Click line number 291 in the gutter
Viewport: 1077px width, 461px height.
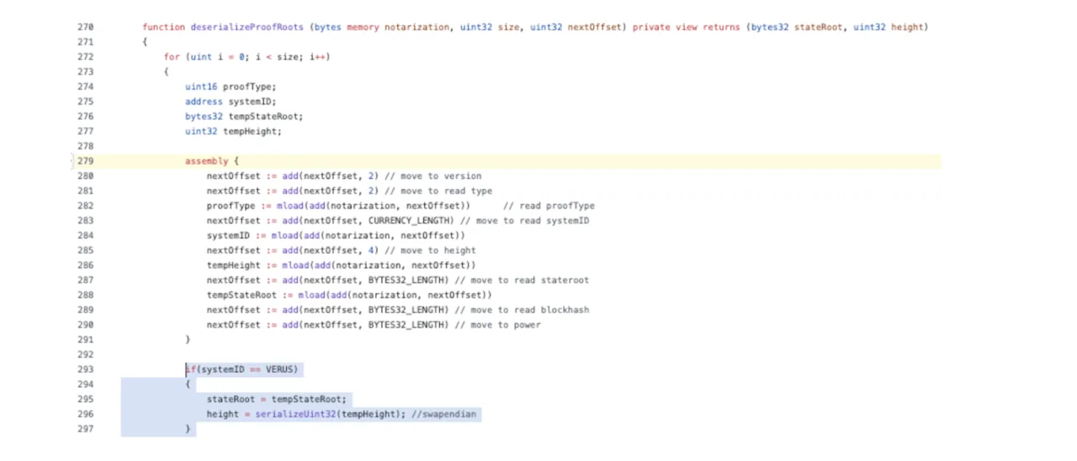(85, 340)
